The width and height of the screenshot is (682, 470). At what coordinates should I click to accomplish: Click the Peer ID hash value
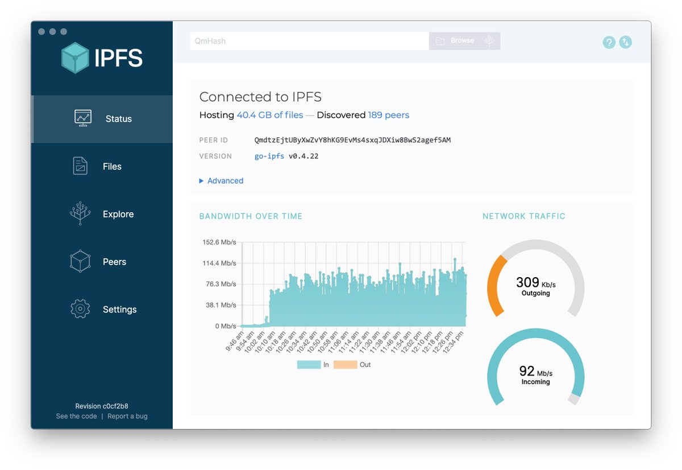353,140
